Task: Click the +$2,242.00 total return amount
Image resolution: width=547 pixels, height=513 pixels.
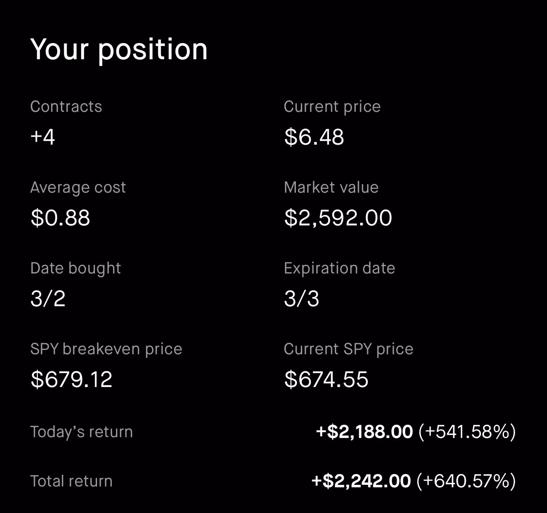Action: pos(361,481)
